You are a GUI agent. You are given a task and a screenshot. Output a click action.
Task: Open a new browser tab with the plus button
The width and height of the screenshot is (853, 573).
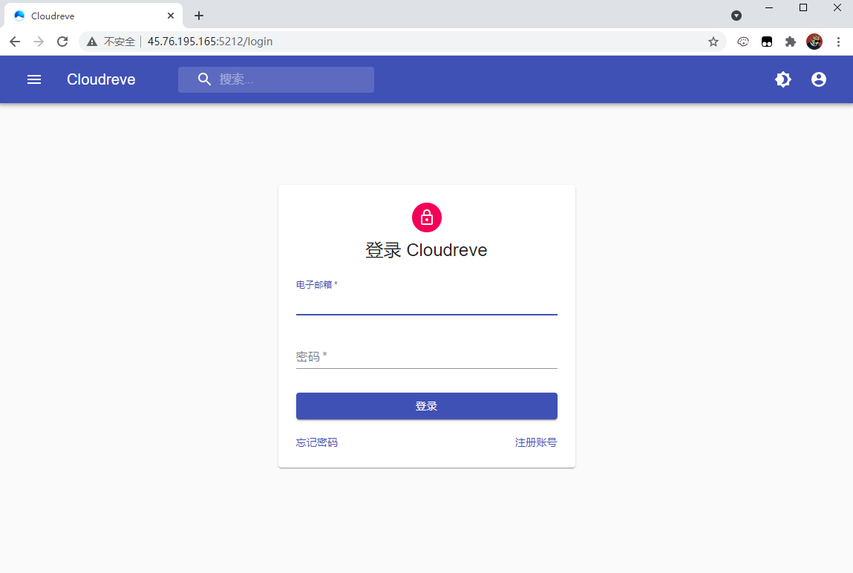pos(198,15)
